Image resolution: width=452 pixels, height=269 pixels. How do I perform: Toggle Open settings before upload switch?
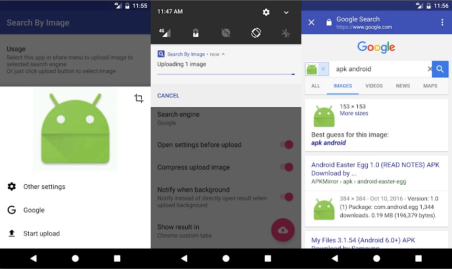[286, 145]
